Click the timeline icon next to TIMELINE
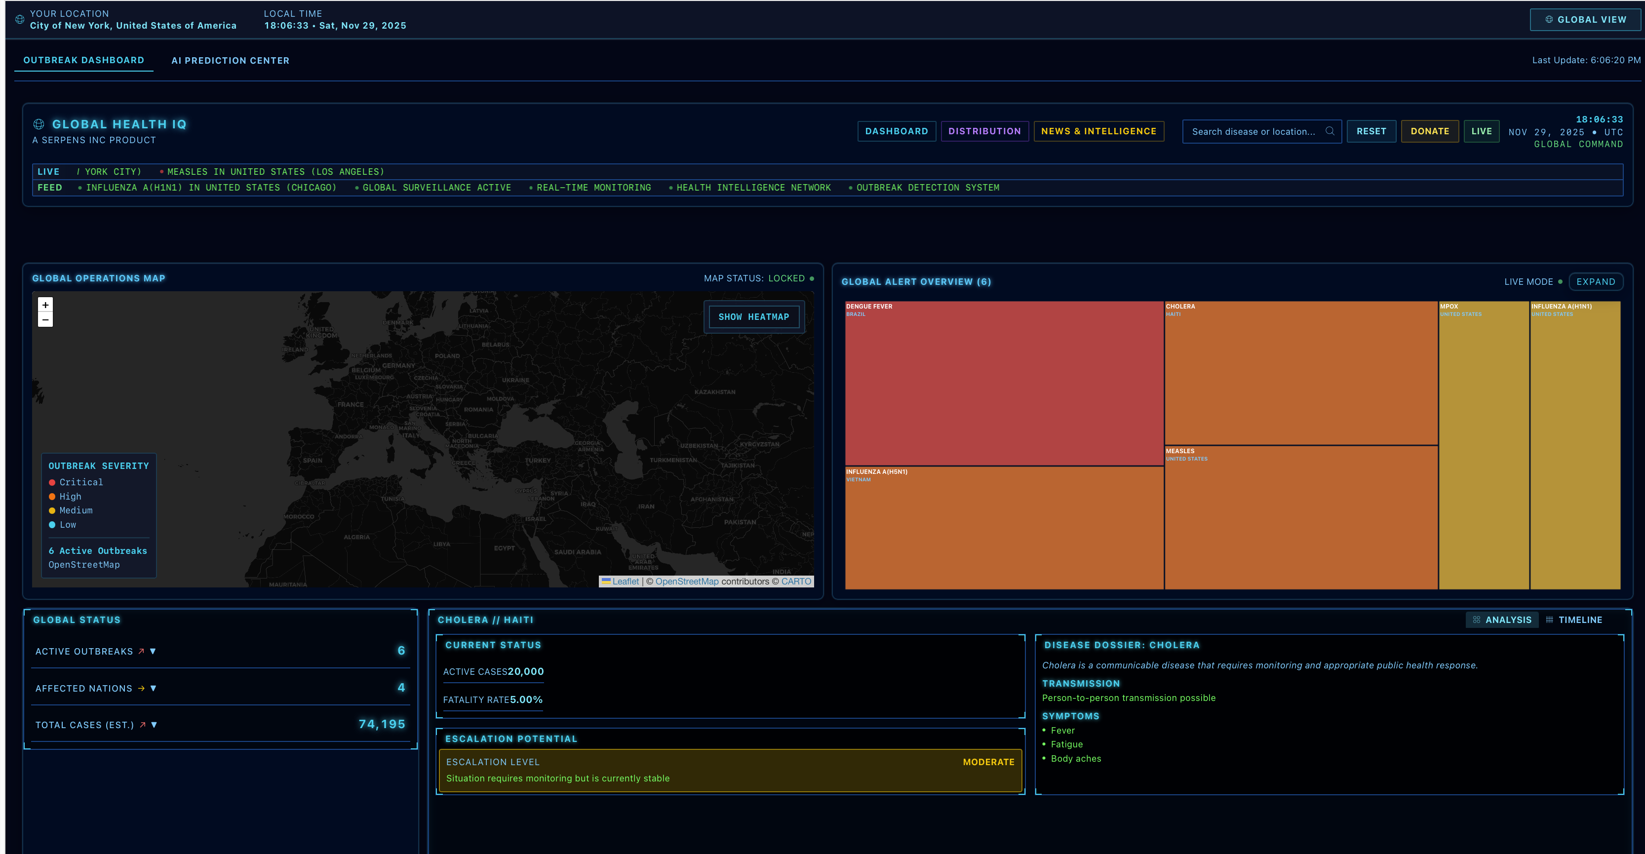The width and height of the screenshot is (1645, 854). point(1549,620)
